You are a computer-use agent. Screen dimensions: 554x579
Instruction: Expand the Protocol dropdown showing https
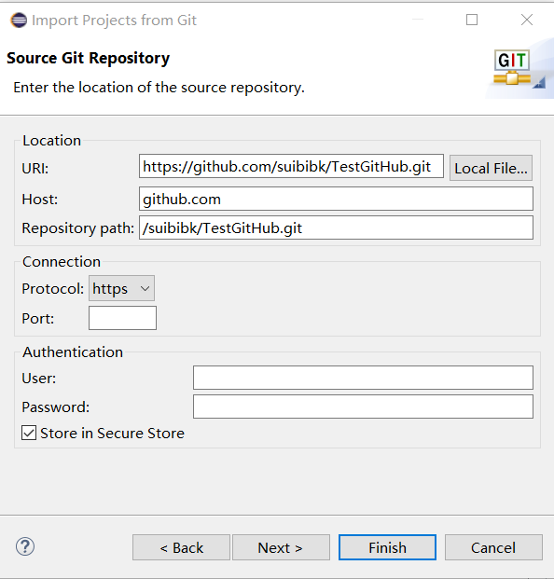121,288
